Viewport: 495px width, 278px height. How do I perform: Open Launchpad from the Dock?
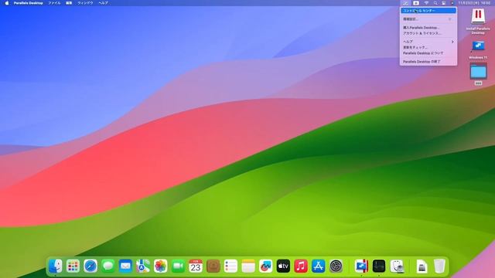click(73, 266)
